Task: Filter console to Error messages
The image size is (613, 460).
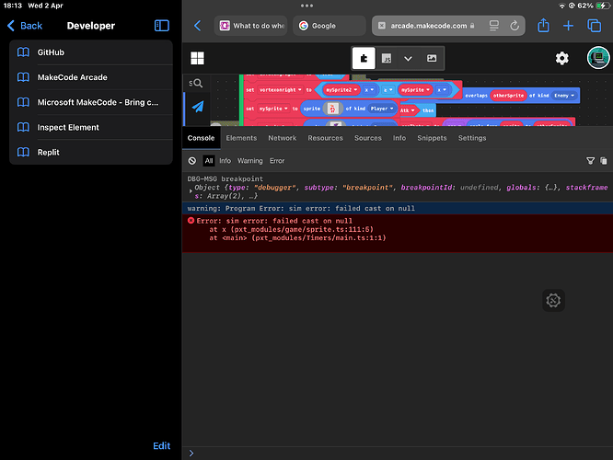Action: (277, 161)
